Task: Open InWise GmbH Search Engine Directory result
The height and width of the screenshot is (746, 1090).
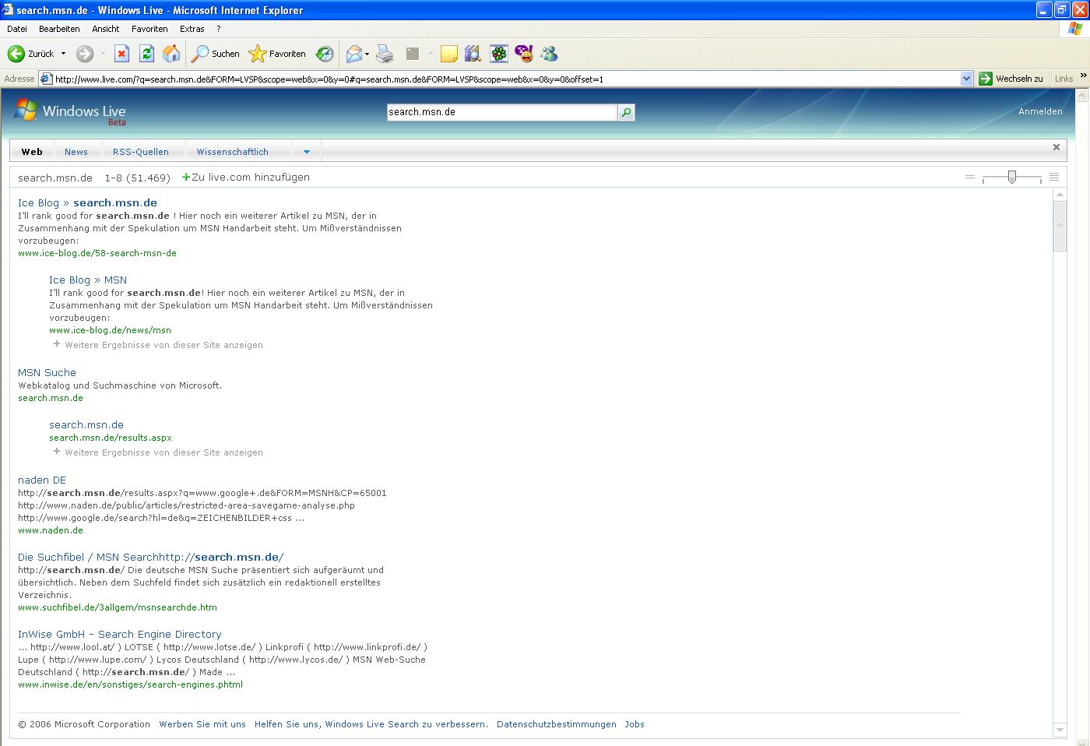Action: click(120, 634)
